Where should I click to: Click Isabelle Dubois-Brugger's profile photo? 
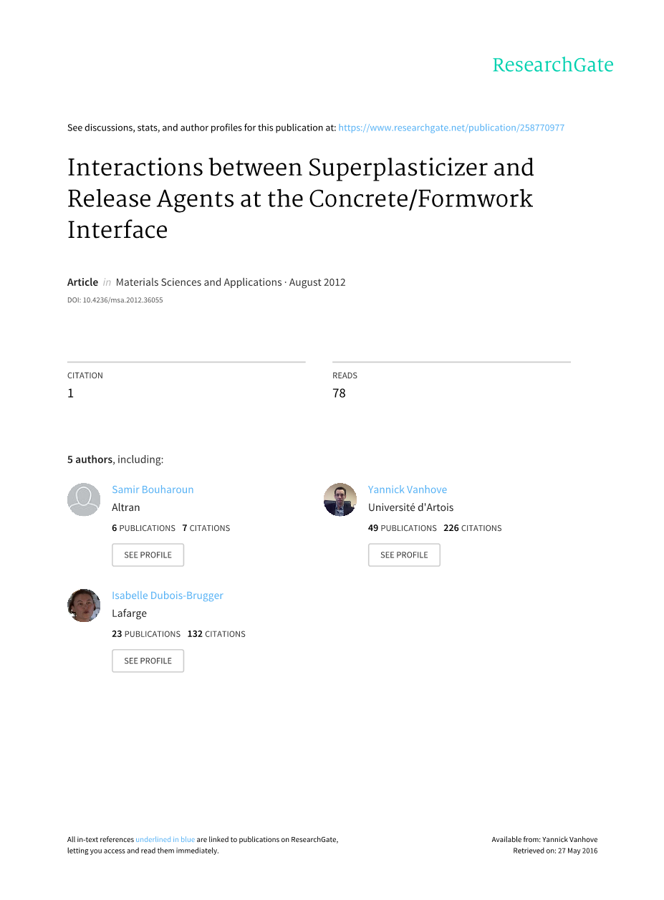pos(84,605)
